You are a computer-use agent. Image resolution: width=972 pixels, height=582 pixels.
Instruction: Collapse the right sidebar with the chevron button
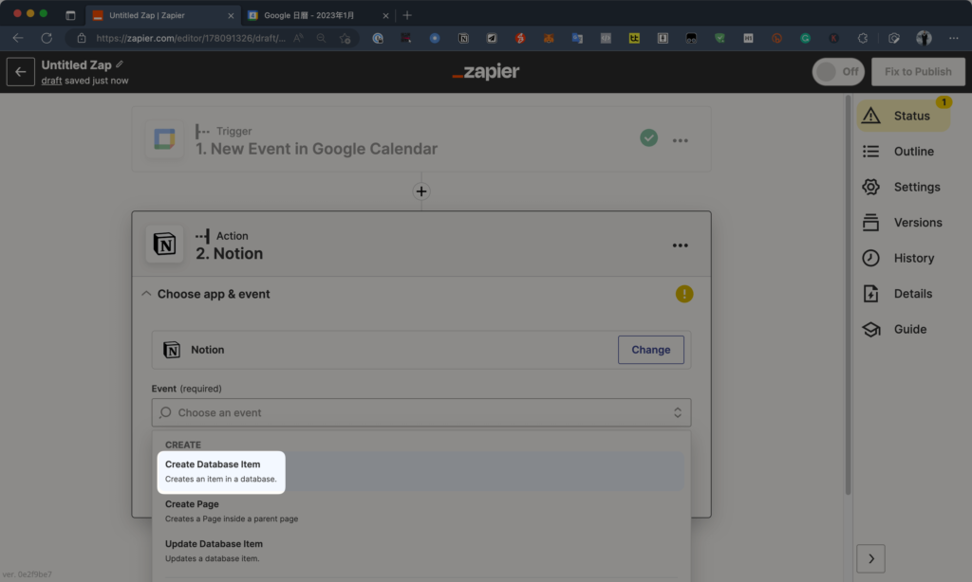click(x=871, y=558)
